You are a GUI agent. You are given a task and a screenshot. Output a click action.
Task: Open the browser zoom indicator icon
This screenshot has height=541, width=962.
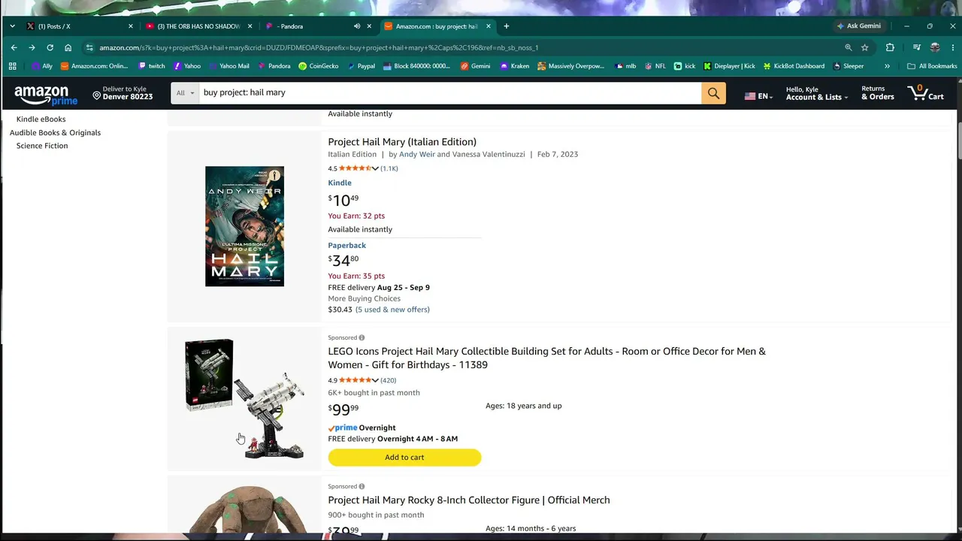pos(849,47)
